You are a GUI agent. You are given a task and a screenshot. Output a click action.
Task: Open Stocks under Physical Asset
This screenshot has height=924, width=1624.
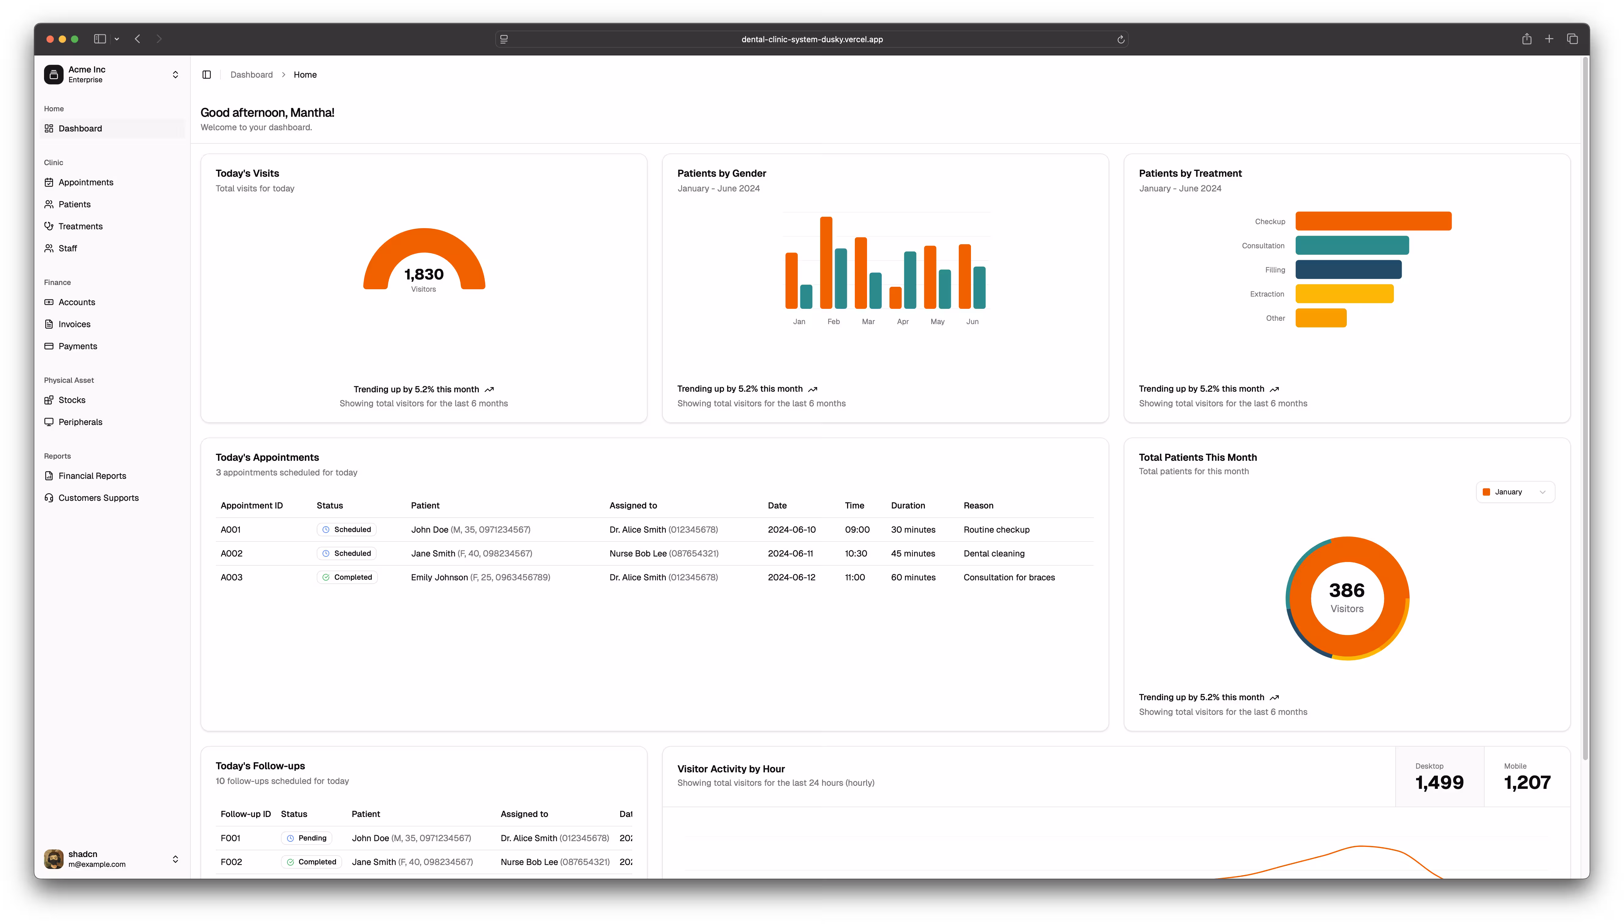click(x=72, y=400)
